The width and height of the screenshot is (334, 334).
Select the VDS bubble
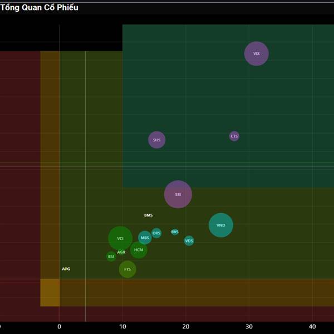189,241
